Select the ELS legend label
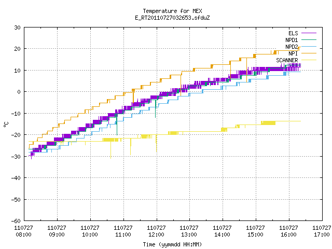 (x=293, y=33)
